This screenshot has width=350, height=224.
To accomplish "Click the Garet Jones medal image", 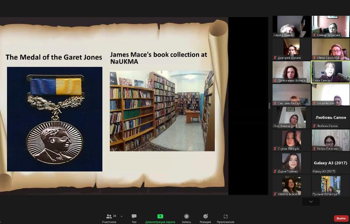I will (x=55, y=119).
